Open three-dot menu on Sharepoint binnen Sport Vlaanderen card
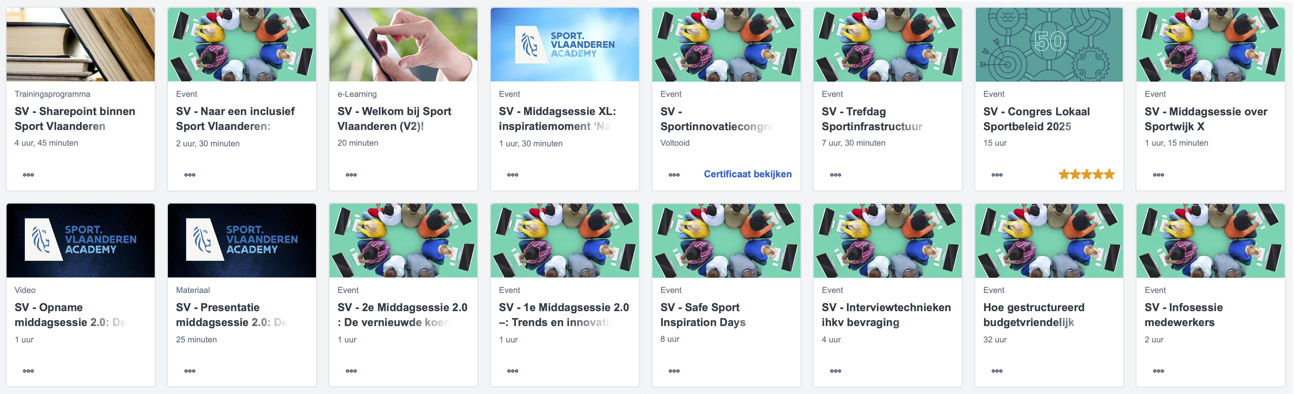Image resolution: width=1294 pixels, height=394 pixels. click(29, 175)
